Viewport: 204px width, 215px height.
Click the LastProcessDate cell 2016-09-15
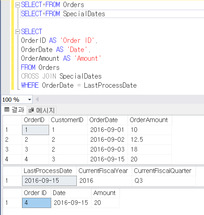(x=49, y=181)
